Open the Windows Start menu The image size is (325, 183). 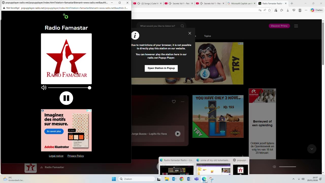click(x=114, y=179)
